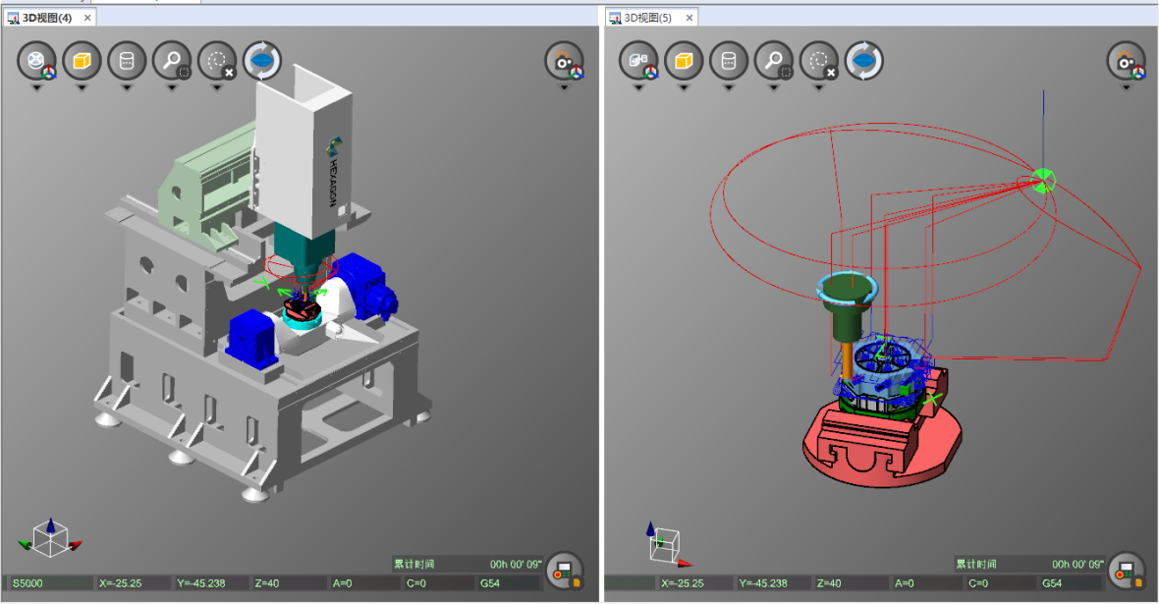Image resolution: width=1159 pixels, height=604 pixels.
Task: Click the refresh view icon in 3D视图(4)
Action: tap(262, 61)
